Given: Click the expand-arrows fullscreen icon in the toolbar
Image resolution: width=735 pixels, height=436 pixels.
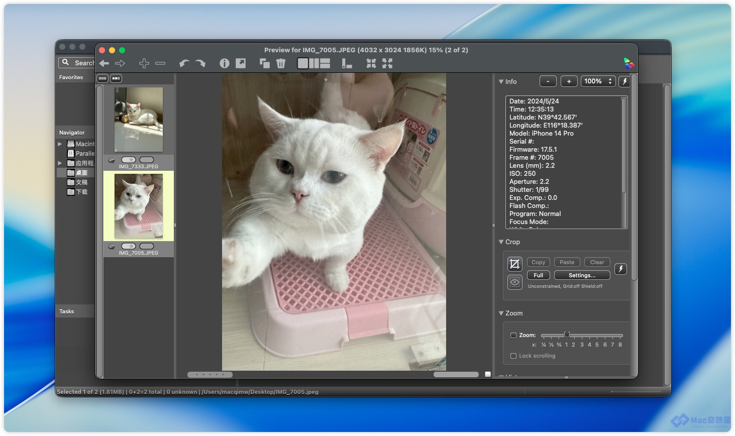Looking at the screenshot, I should pos(387,63).
